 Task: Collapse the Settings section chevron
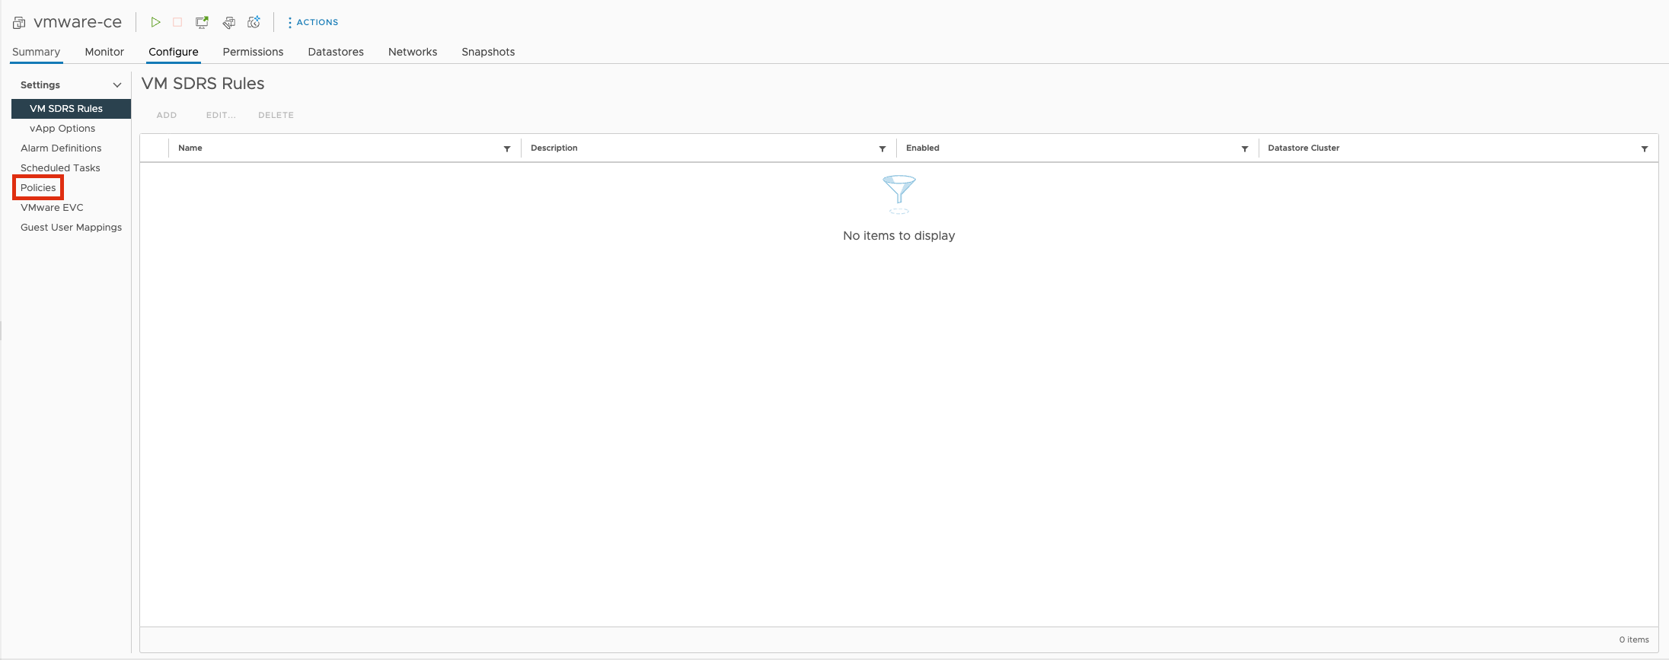(x=117, y=85)
